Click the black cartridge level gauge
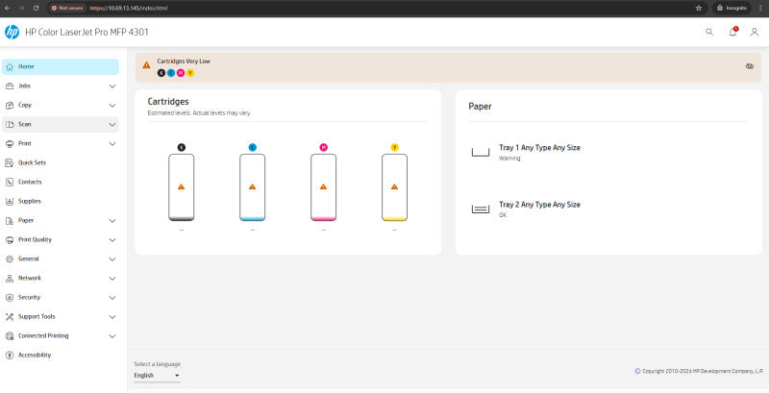 pyautogui.click(x=181, y=187)
